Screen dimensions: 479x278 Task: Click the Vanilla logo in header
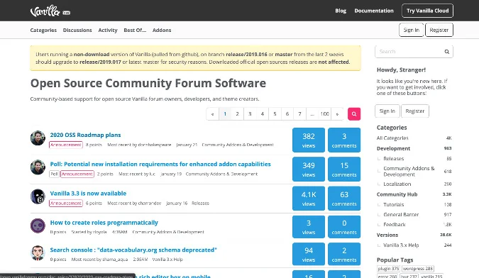[x=50, y=11]
